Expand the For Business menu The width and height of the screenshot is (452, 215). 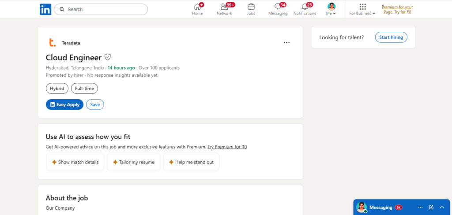[362, 9]
